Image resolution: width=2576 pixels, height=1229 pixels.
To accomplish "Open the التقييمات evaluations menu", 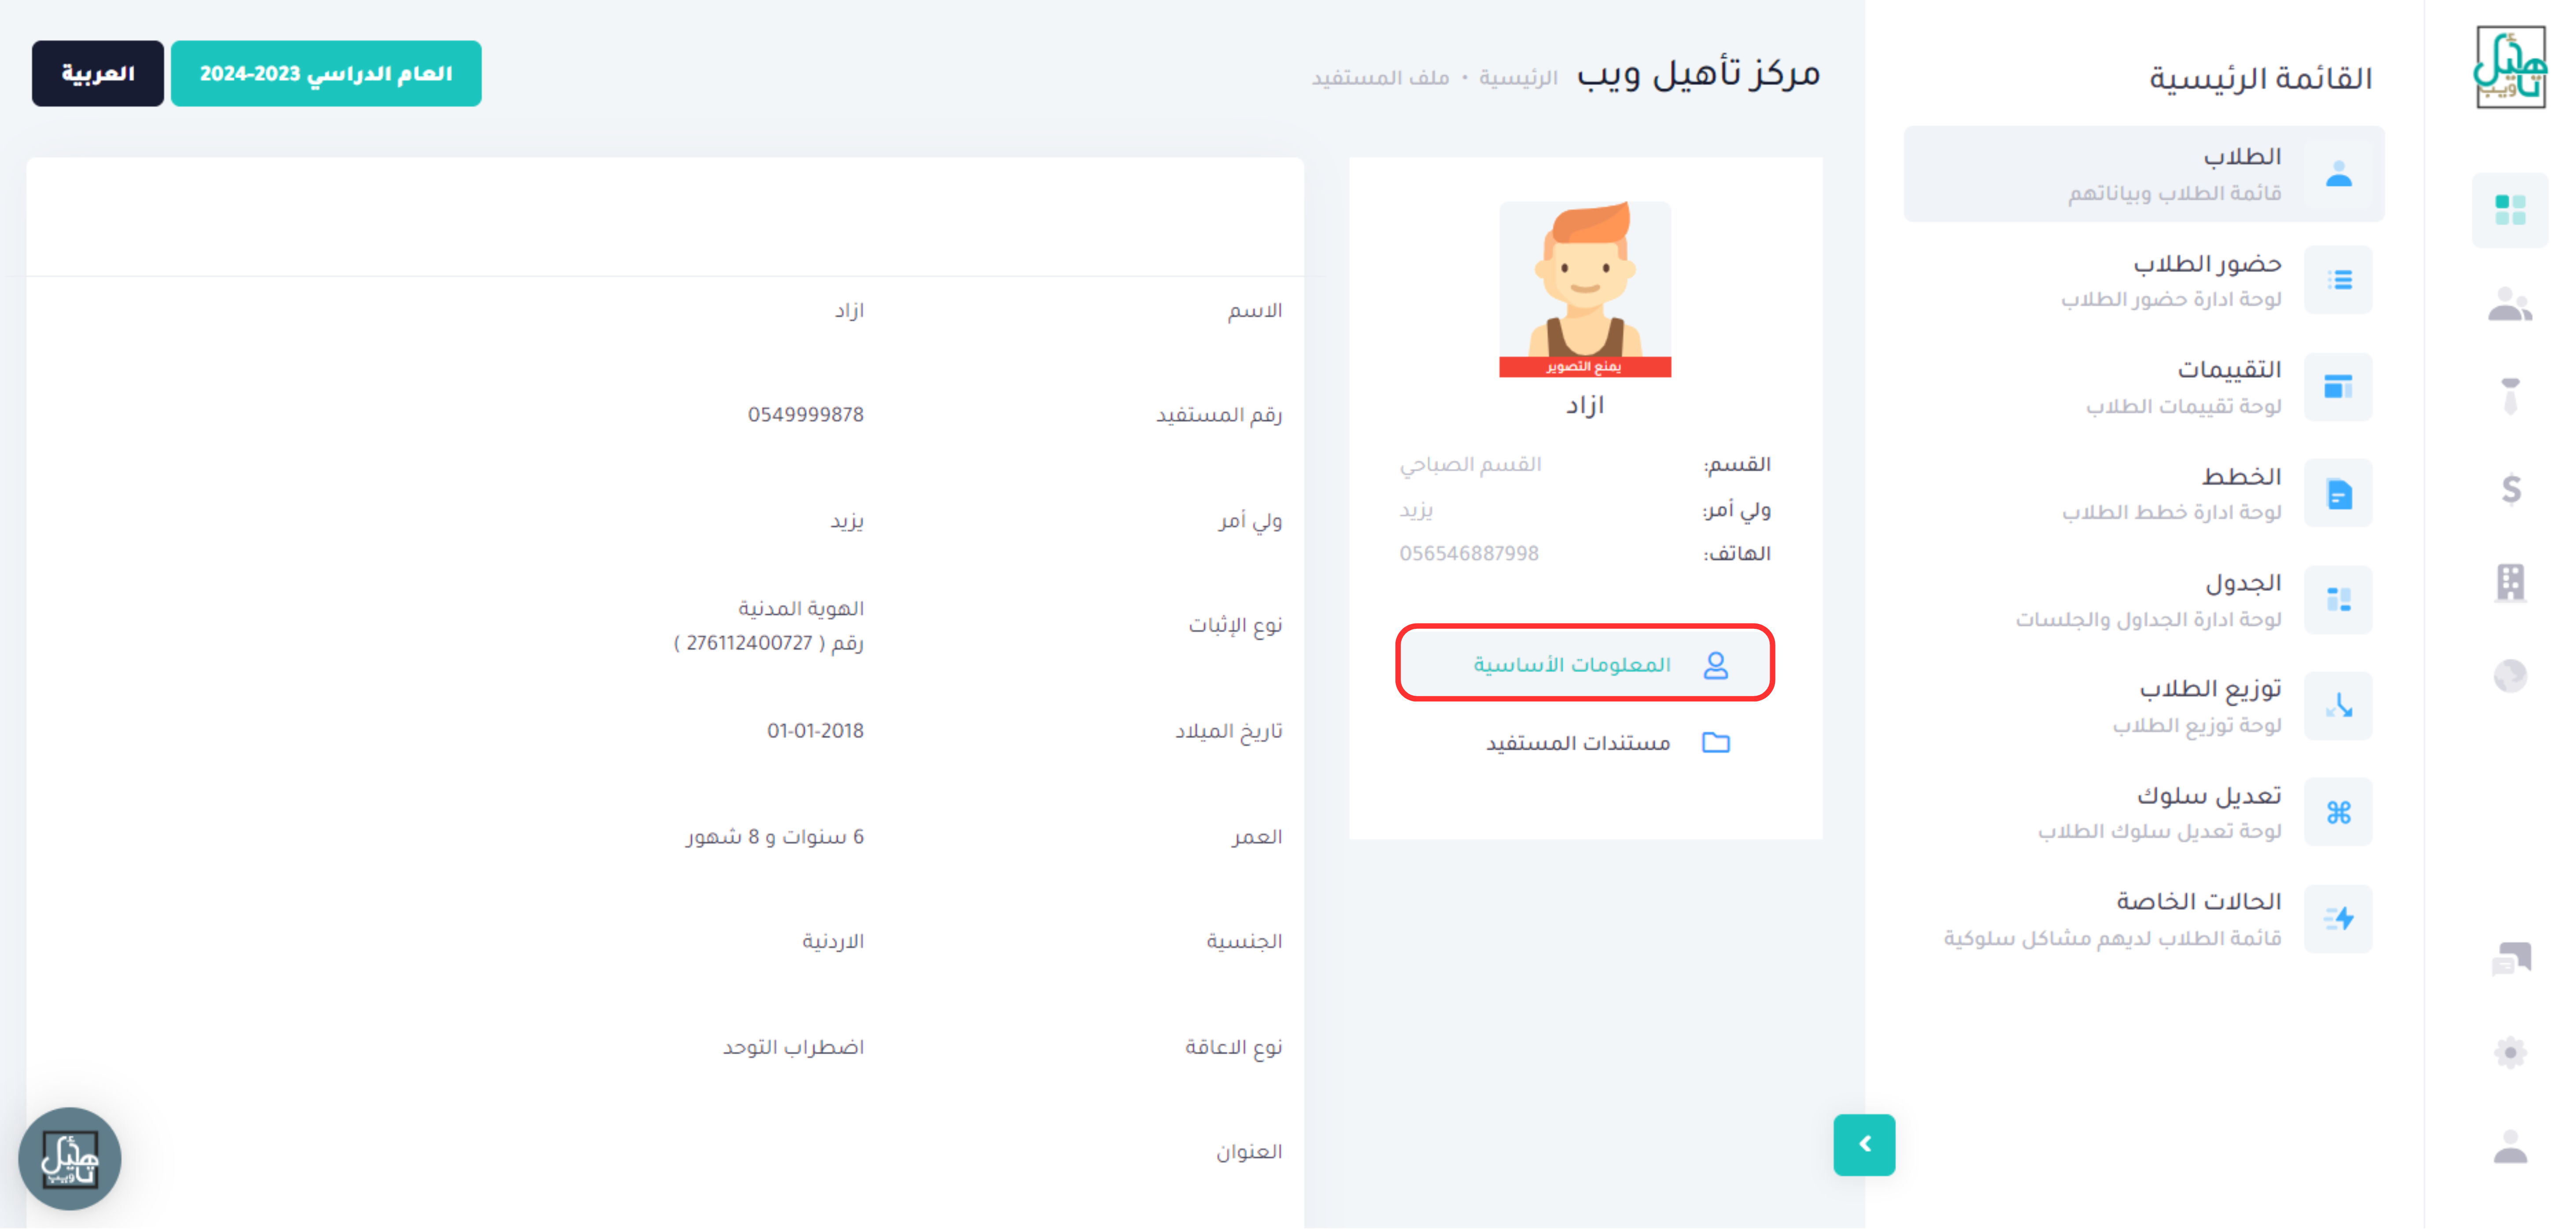I will point(2143,387).
